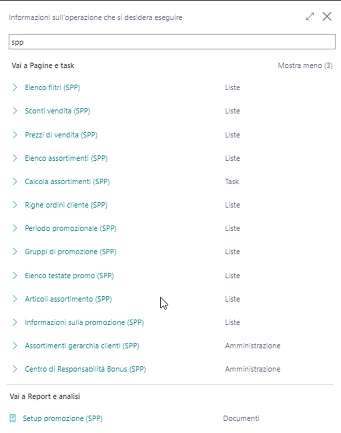Viewport: 341px width, 433px height.
Task: Run the Calcola assortimenti (SPP) task
Action: coord(67,182)
